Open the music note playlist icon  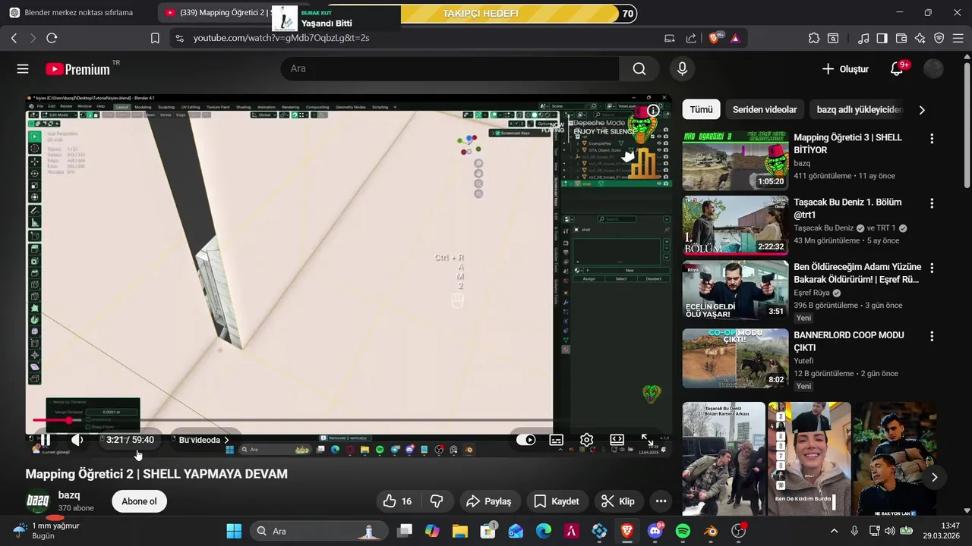(863, 38)
